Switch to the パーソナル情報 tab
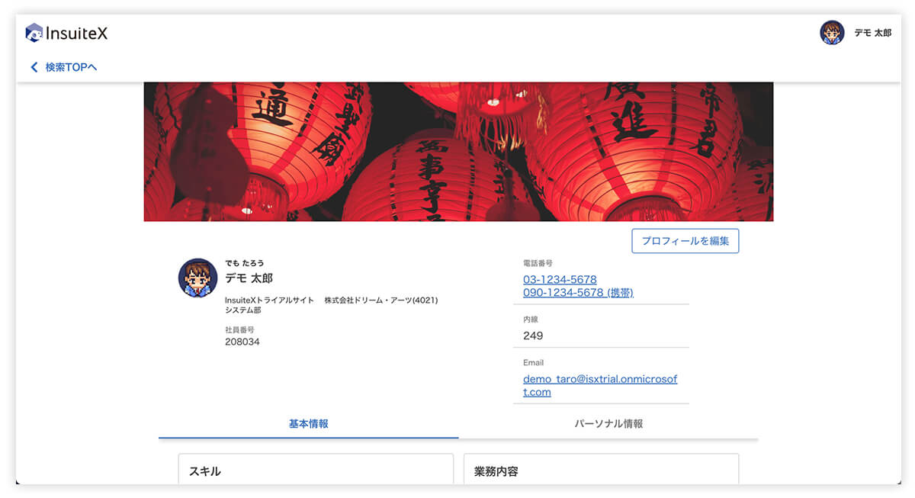Viewport: 915px width, 498px height. (608, 424)
